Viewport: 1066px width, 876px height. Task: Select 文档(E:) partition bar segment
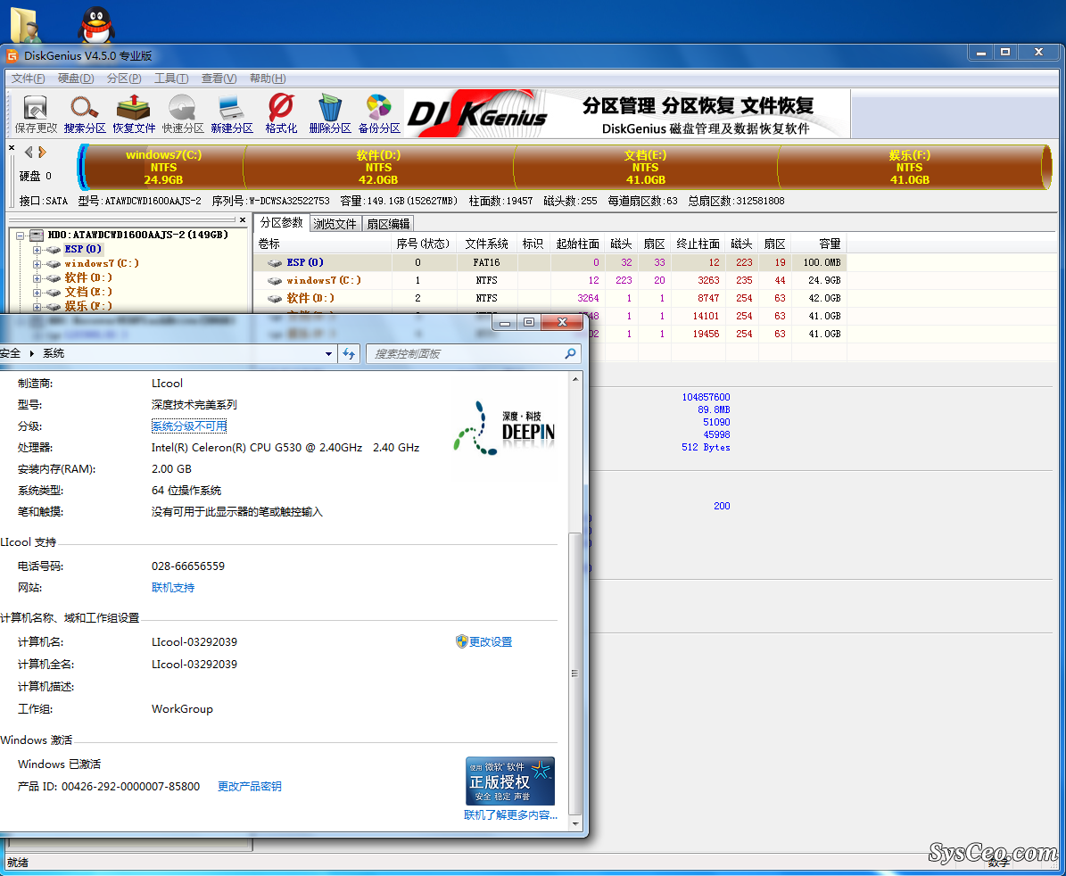click(645, 167)
